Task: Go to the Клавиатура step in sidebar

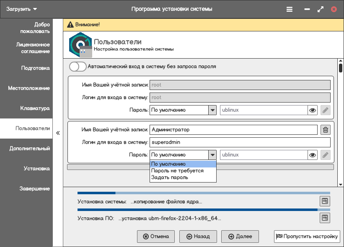Action: pos(35,108)
